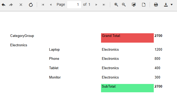
Task: Click the Laptop amount 1200
Action: [x=158, y=49]
